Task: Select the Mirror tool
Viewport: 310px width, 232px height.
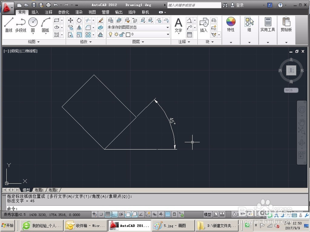Action: click(79, 28)
